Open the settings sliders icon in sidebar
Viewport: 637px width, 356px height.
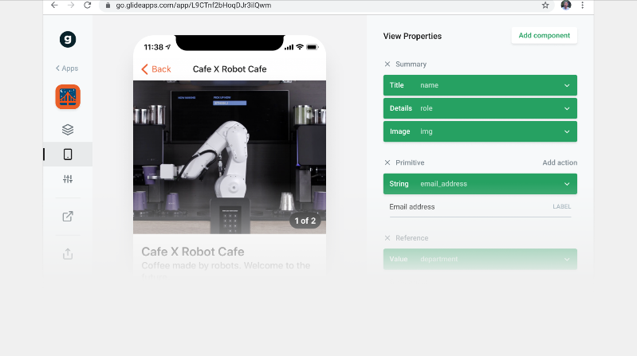pyautogui.click(x=68, y=179)
